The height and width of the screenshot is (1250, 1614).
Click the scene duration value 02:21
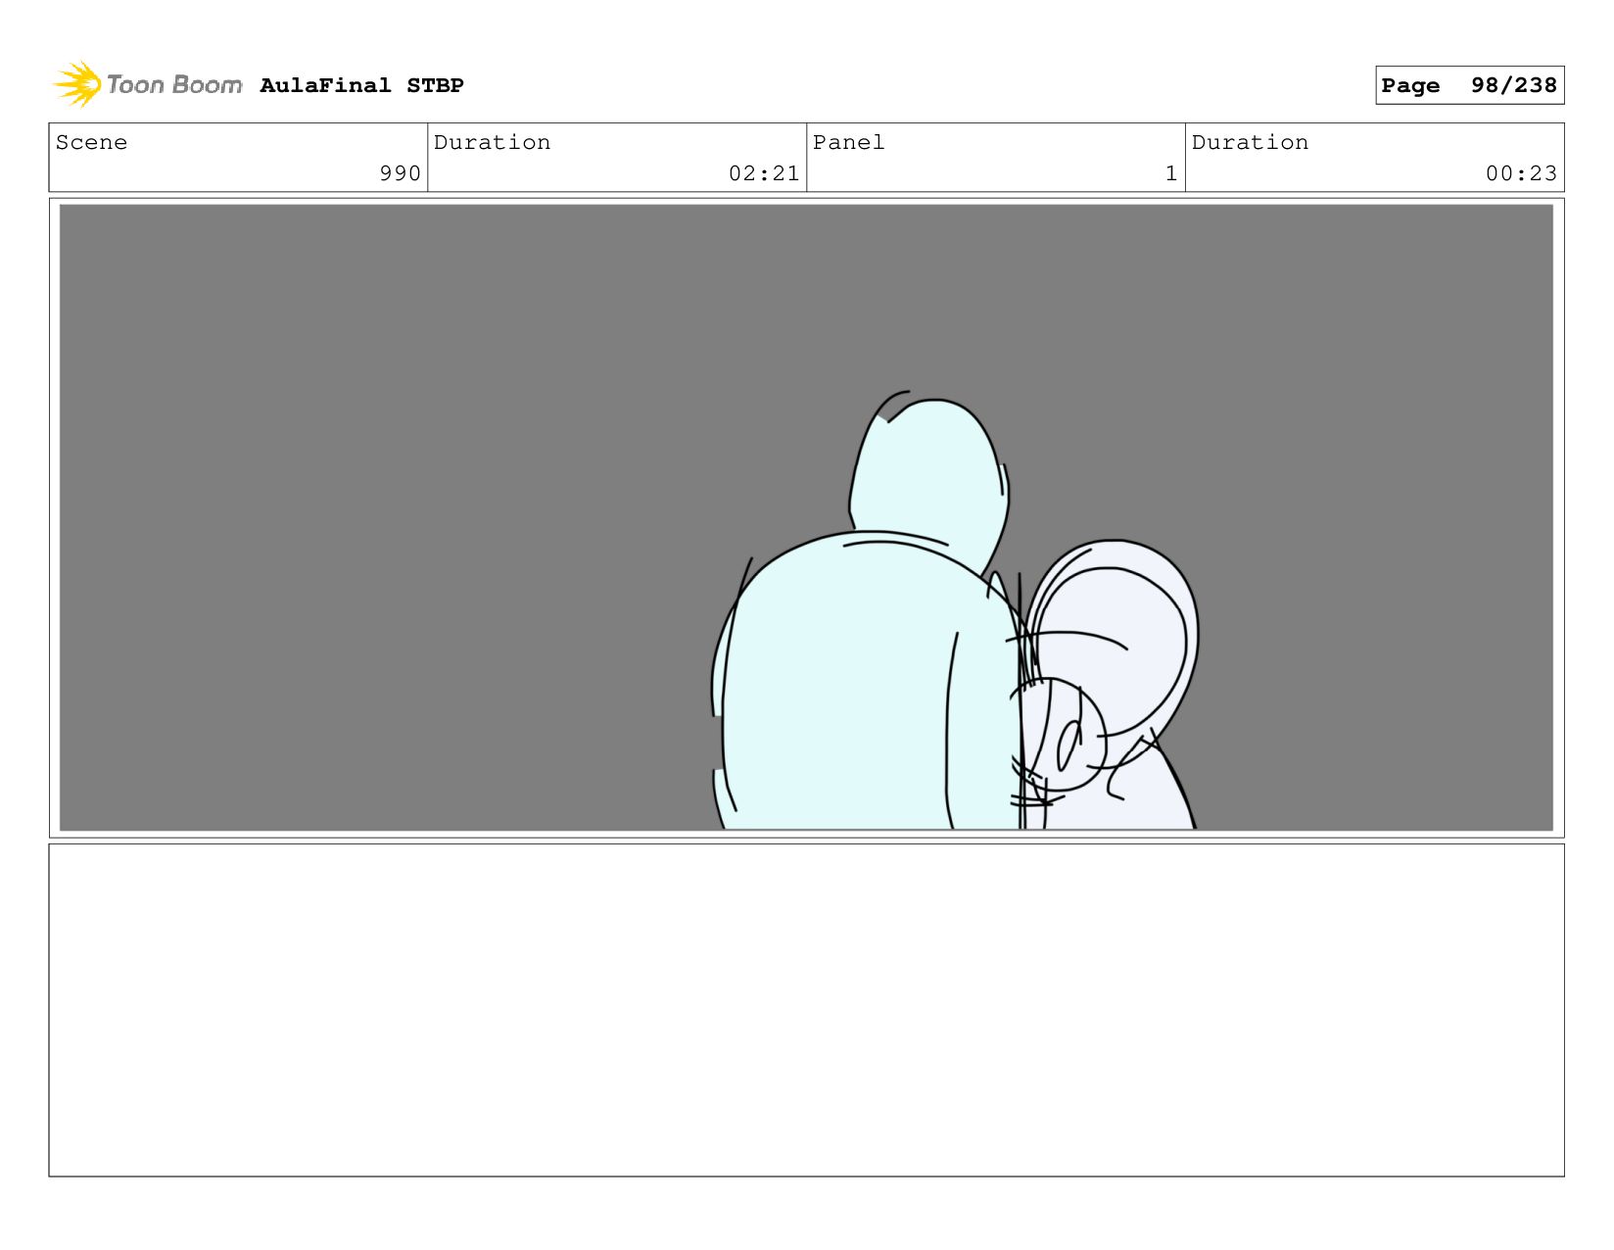click(764, 173)
